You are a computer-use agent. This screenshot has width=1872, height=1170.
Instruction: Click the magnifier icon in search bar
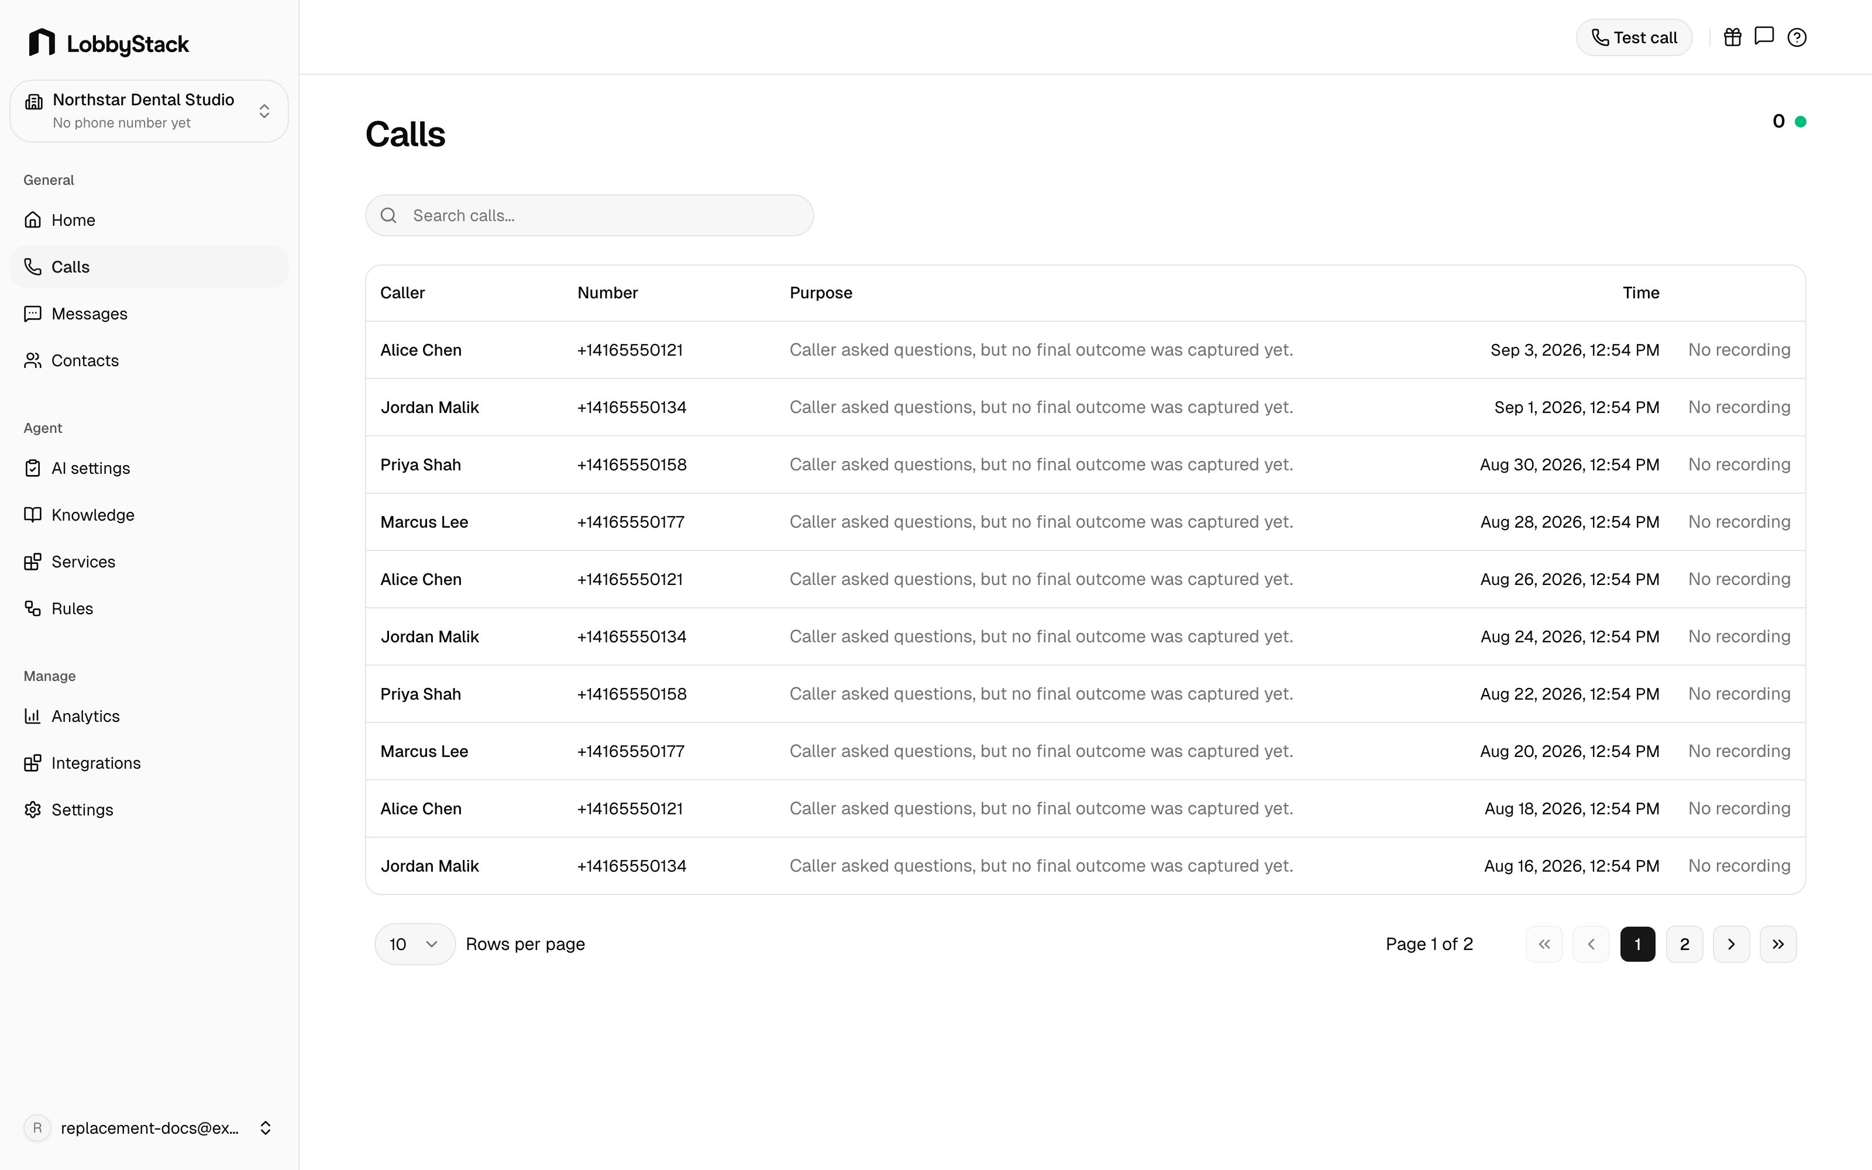pos(388,215)
